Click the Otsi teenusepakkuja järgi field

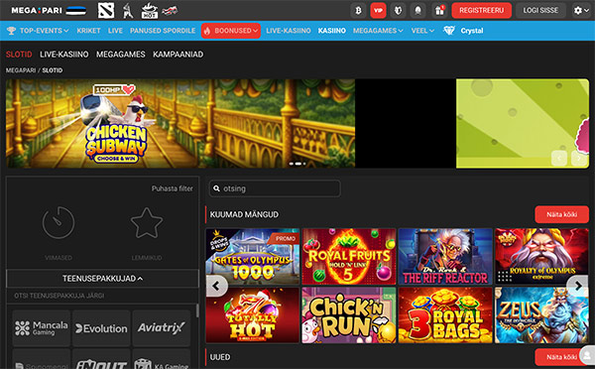pos(102,296)
